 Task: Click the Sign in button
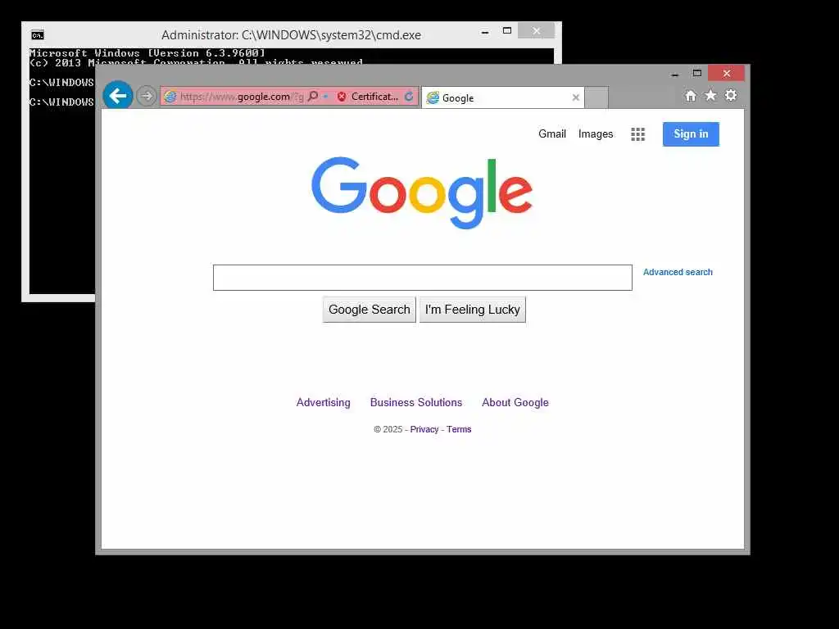click(x=691, y=134)
